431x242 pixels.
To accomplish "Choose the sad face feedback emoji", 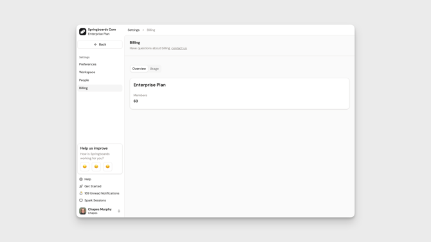I will [x=85, y=166].
